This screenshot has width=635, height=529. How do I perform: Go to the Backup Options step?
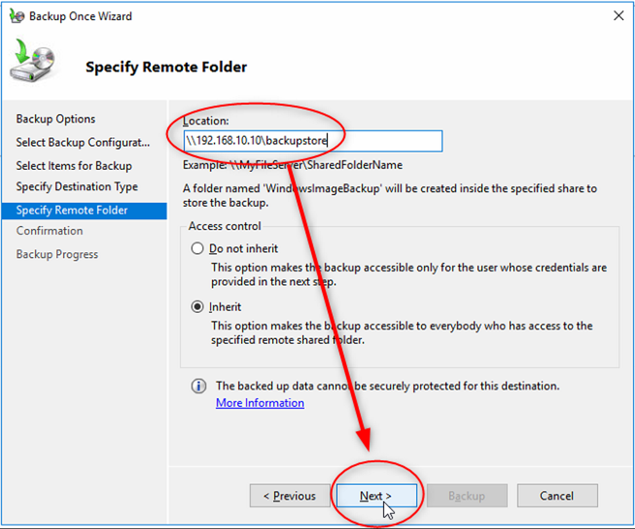[56, 119]
